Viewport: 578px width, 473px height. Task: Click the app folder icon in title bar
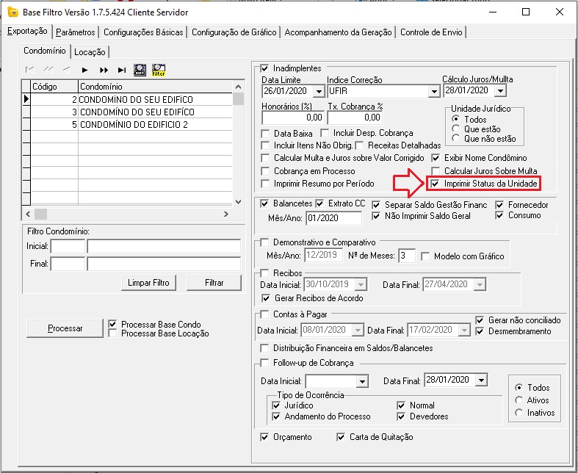tap(12, 12)
